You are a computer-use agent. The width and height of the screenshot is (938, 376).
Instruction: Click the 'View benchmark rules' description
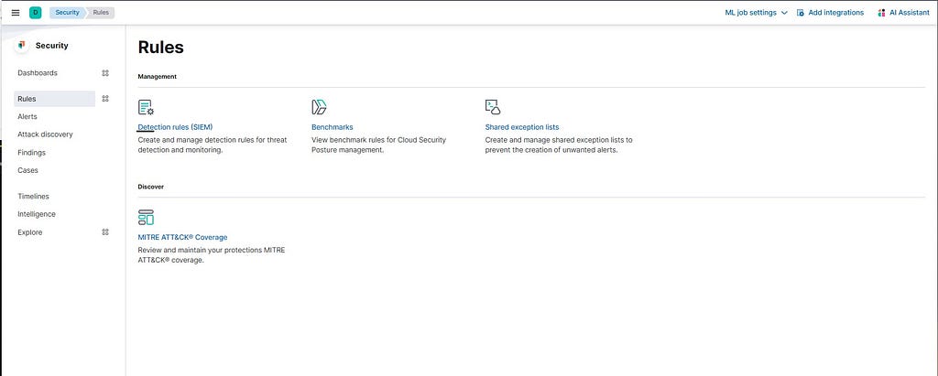click(378, 145)
